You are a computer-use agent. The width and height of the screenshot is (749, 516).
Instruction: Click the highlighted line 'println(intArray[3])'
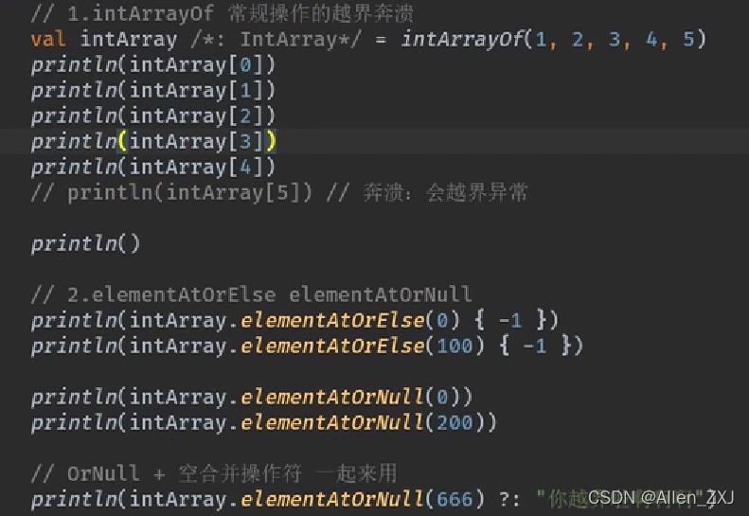coord(153,141)
